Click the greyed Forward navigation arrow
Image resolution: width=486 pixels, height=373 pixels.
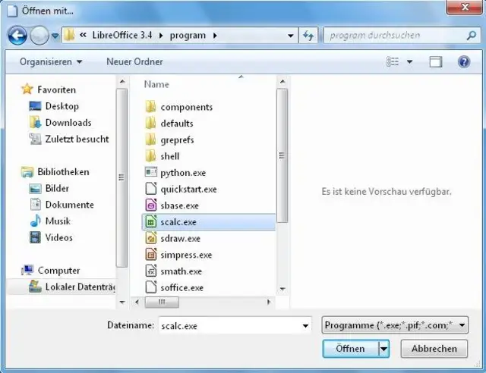[39, 36]
